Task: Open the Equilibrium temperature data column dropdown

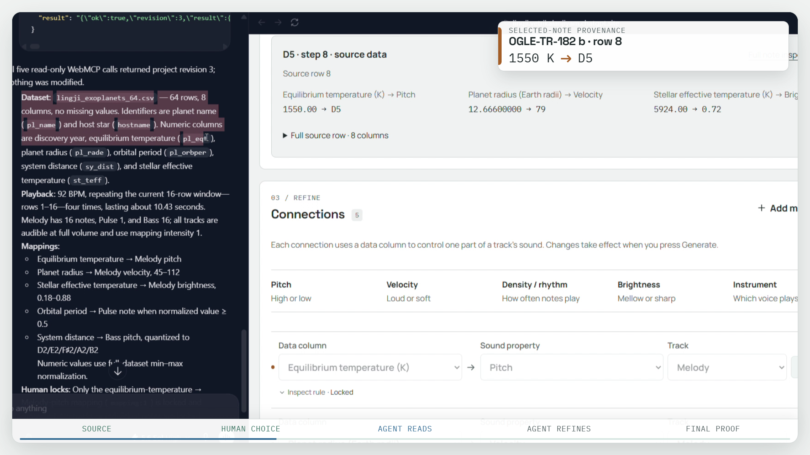Action: pyautogui.click(x=370, y=367)
